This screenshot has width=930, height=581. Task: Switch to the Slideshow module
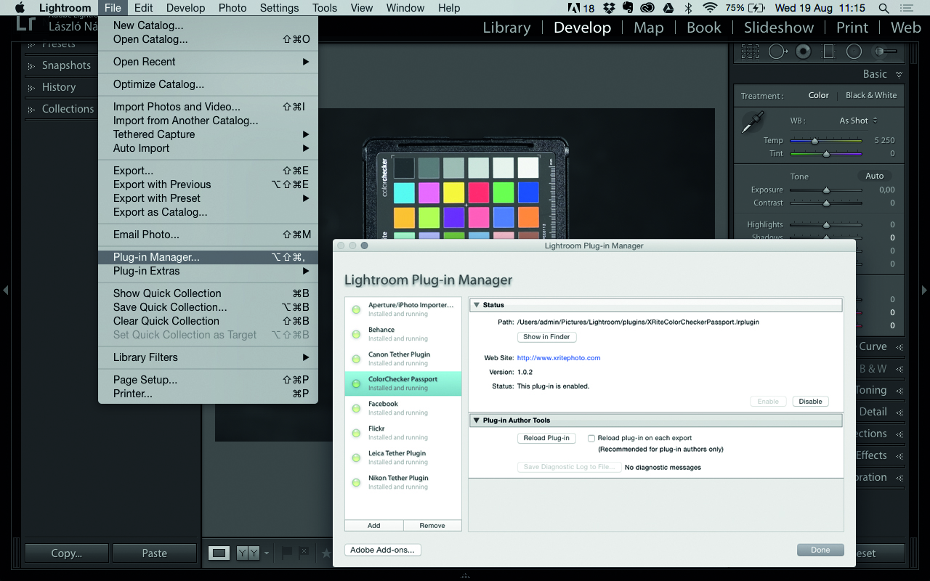pos(779,28)
